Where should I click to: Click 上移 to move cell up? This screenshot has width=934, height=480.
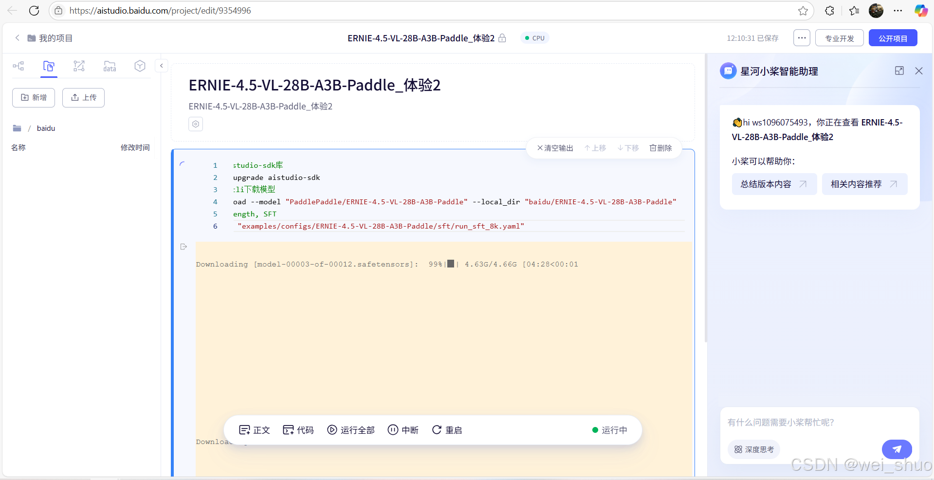(x=595, y=148)
